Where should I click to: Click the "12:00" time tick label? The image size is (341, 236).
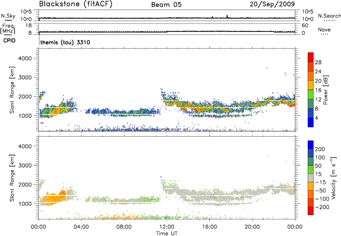pos(167,227)
